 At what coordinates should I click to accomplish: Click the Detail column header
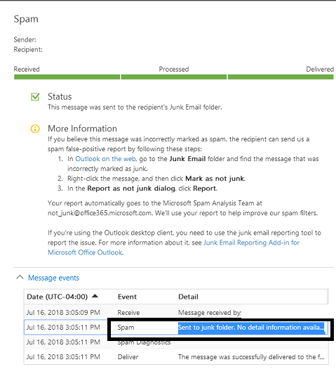[188, 297]
